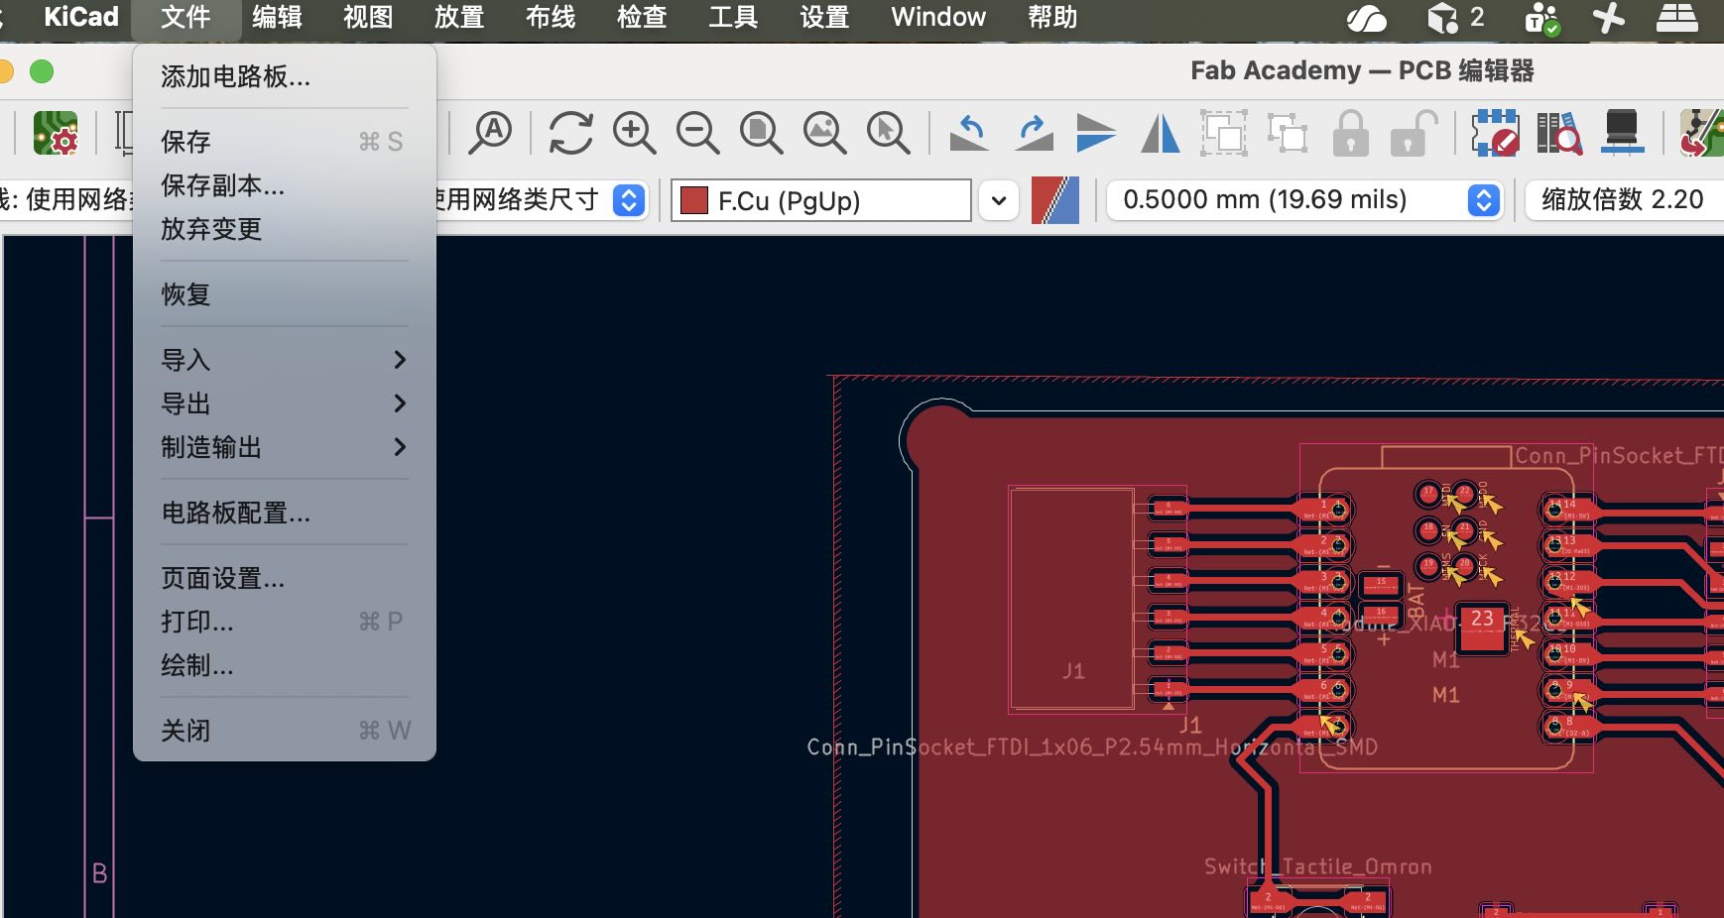The height and width of the screenshot is (918, 1724).
Task: Select the J1 connector footprint body
Action: [x=1071, y=599]
